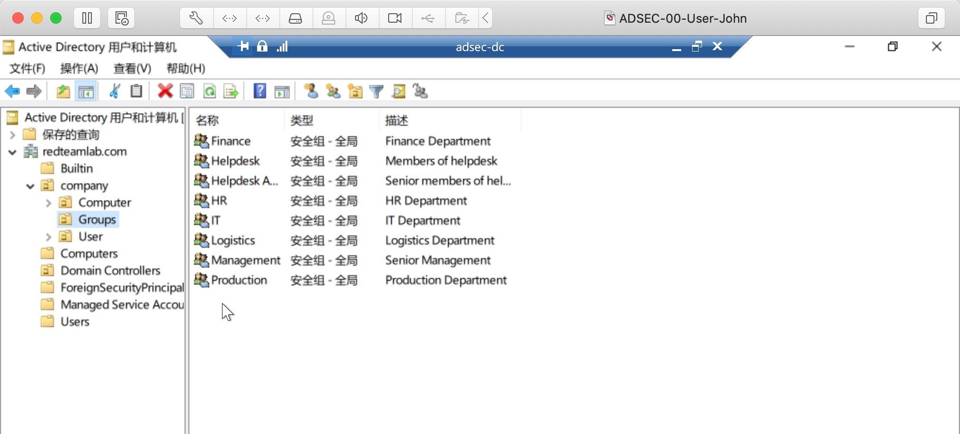Click the Create new user icon
This screenshot has width=960, height=434.
311,91
